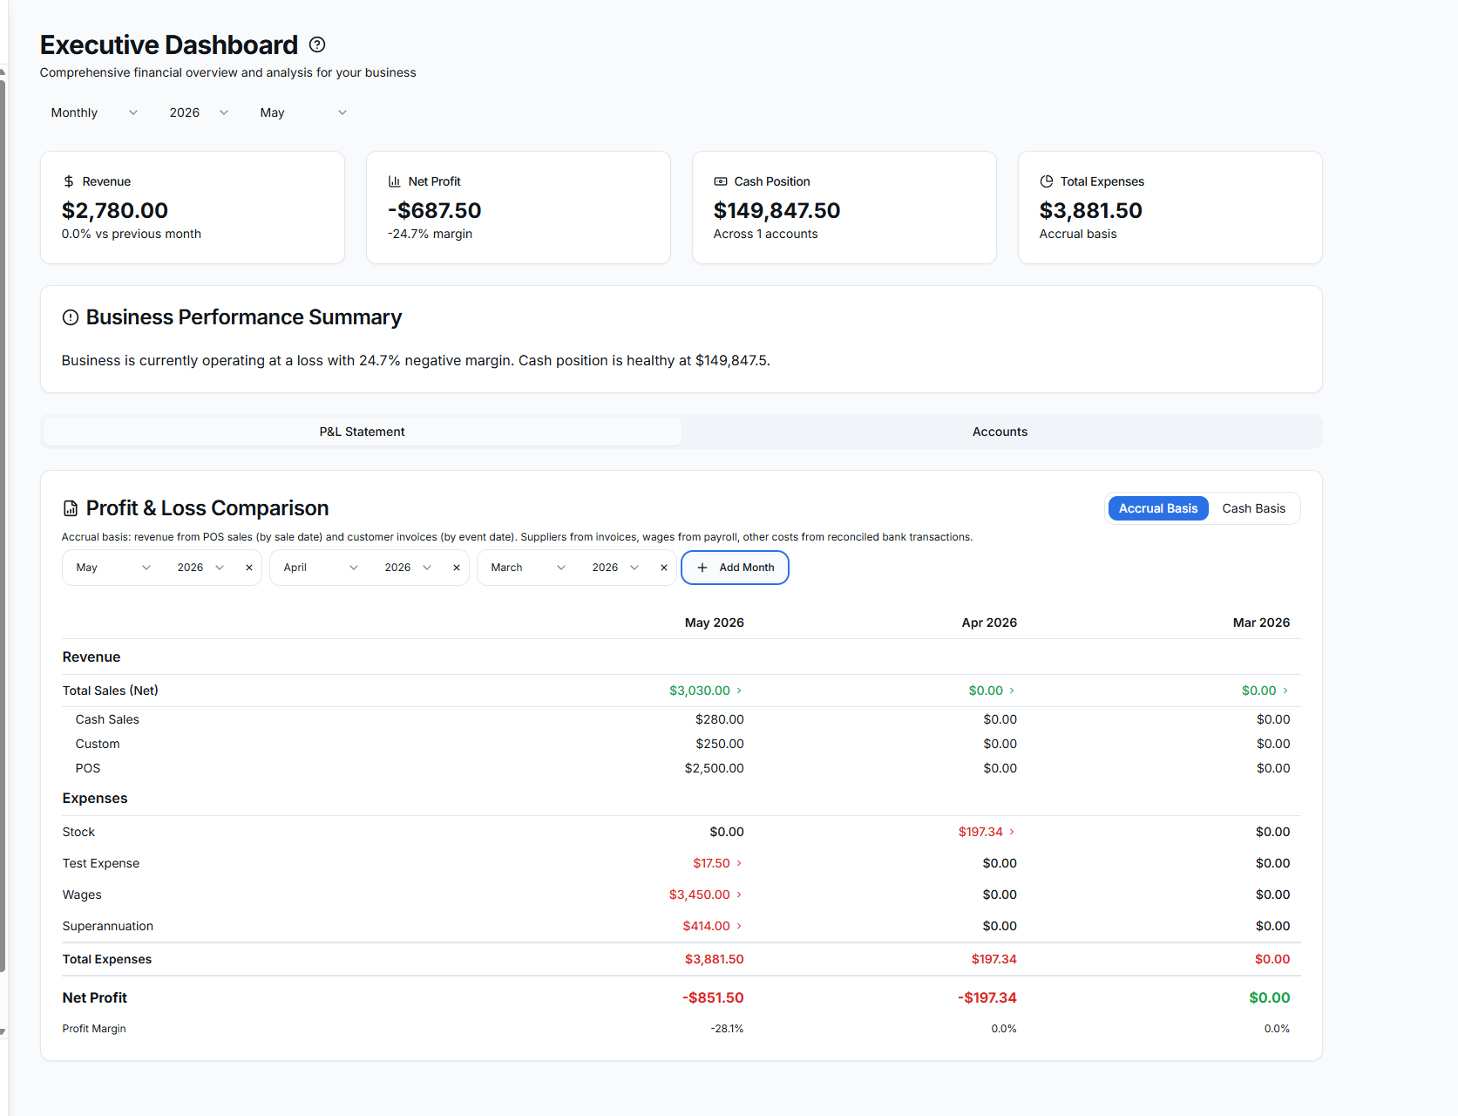Image resolution: width=1458 pixels, height=1116 pixels.
Task: Click the Apr 2026 column header
Action: point(989,623)
